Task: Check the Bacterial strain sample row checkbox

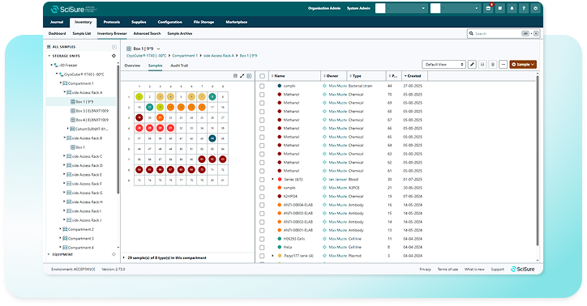Action: click(262, 86)
